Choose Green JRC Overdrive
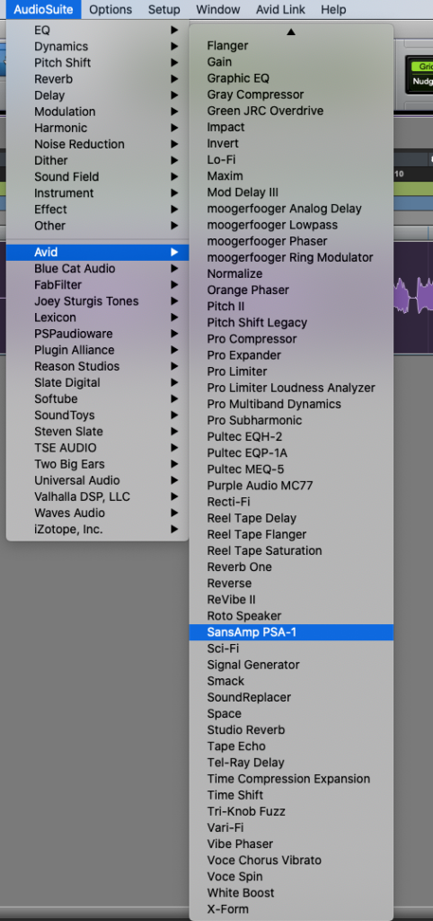 point(291,111)
